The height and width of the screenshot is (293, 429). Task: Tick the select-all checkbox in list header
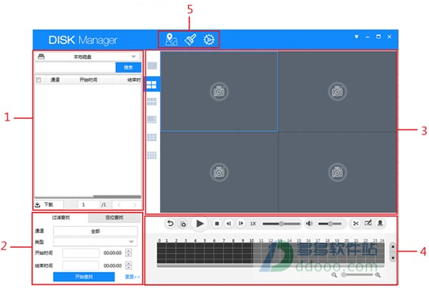[x=39, y=80]
